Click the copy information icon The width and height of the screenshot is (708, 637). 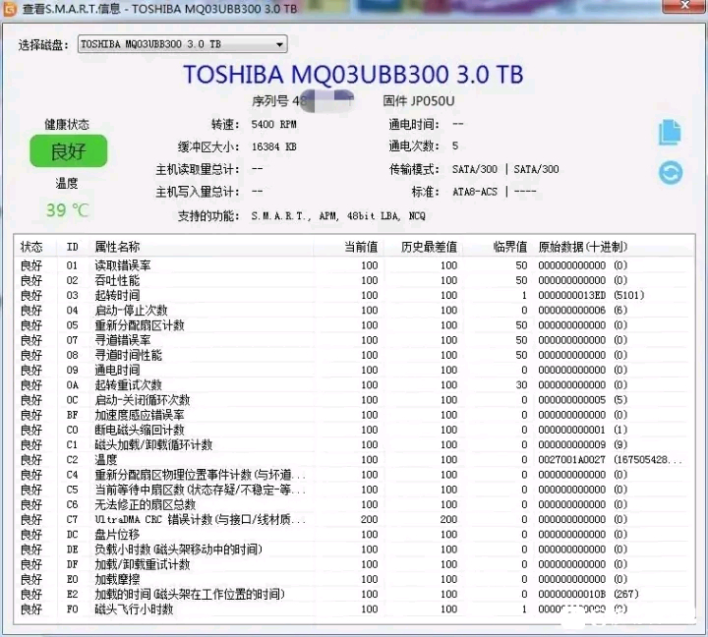click(x=670, y=133)
